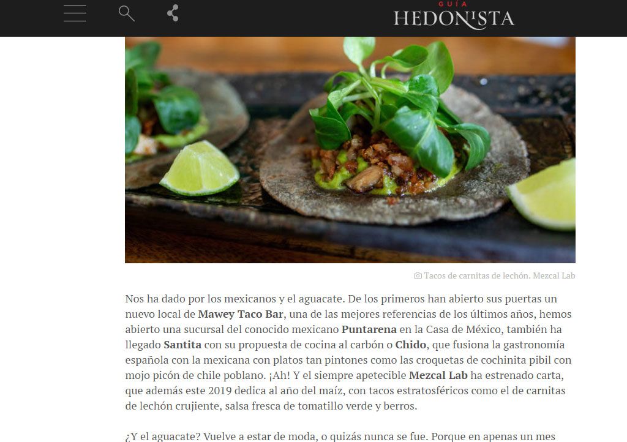Open the Puntarena bold link

(369, 330)
